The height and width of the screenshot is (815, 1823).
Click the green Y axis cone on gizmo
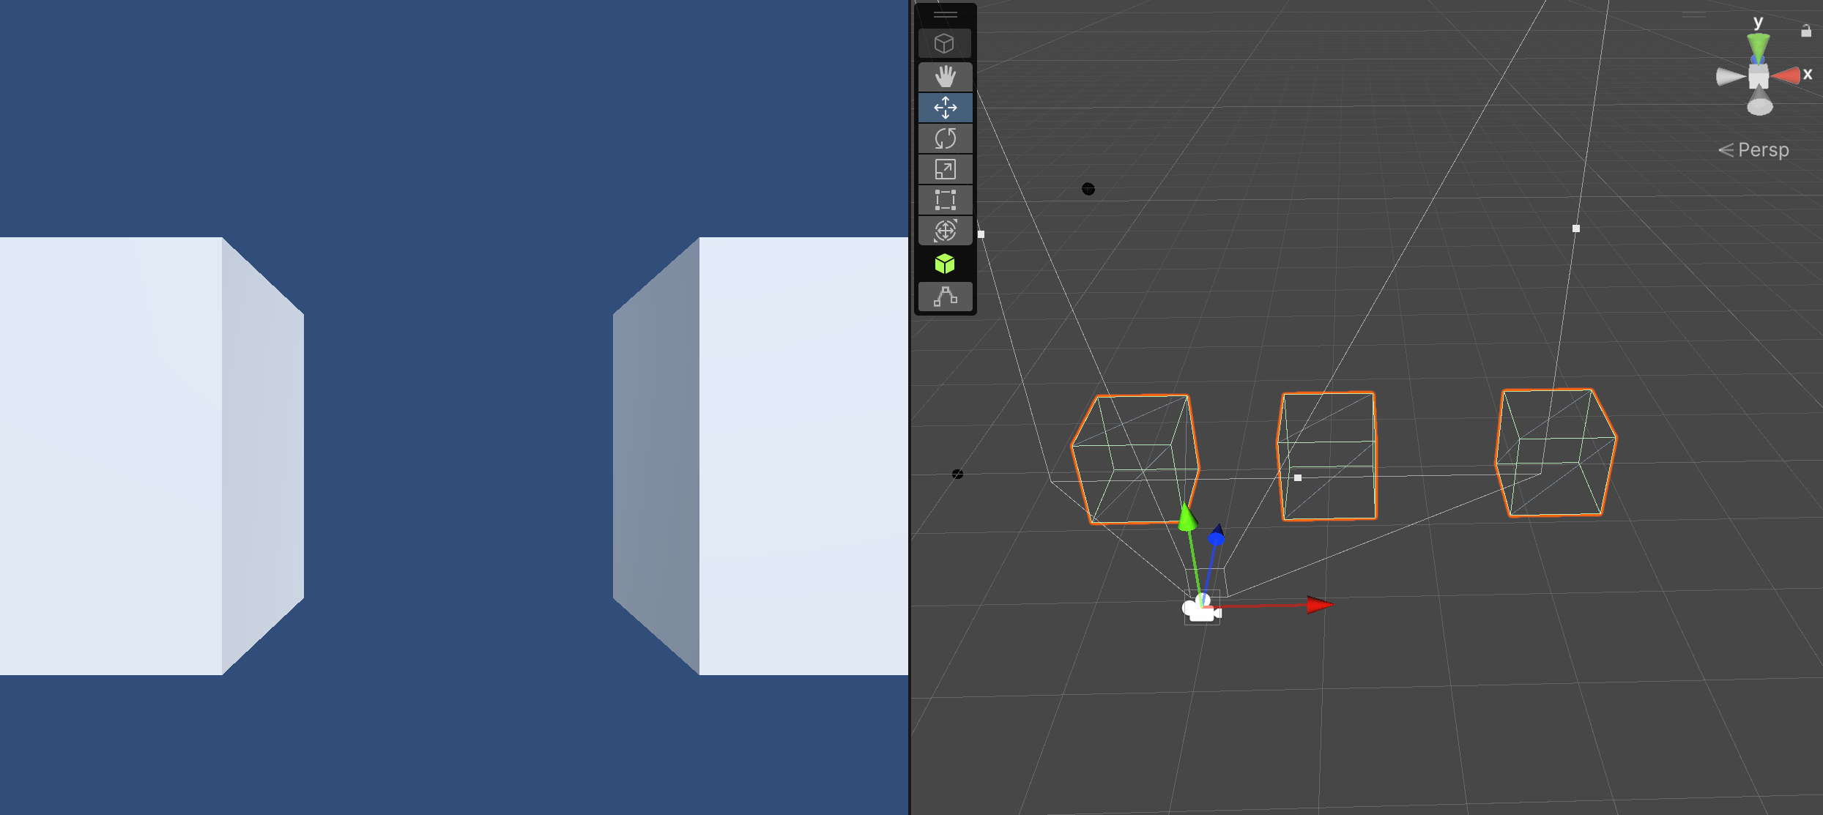(1759, 45)
